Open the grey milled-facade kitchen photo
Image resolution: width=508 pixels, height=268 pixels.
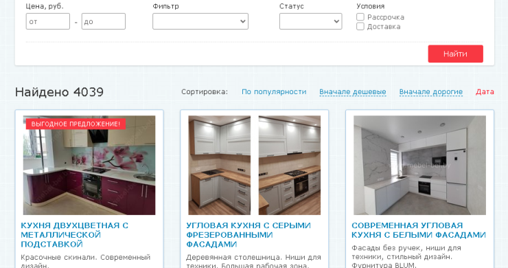click(x=254, y=165)
